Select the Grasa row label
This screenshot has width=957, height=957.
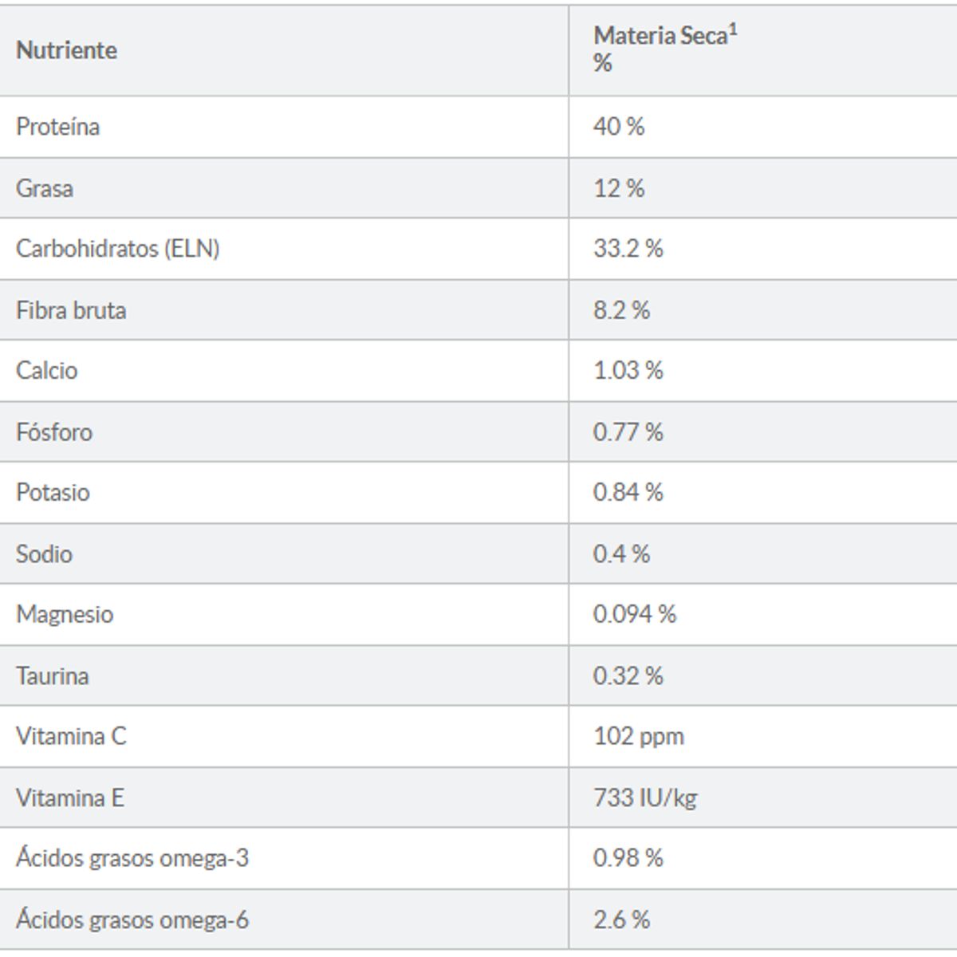click(45, 188)
